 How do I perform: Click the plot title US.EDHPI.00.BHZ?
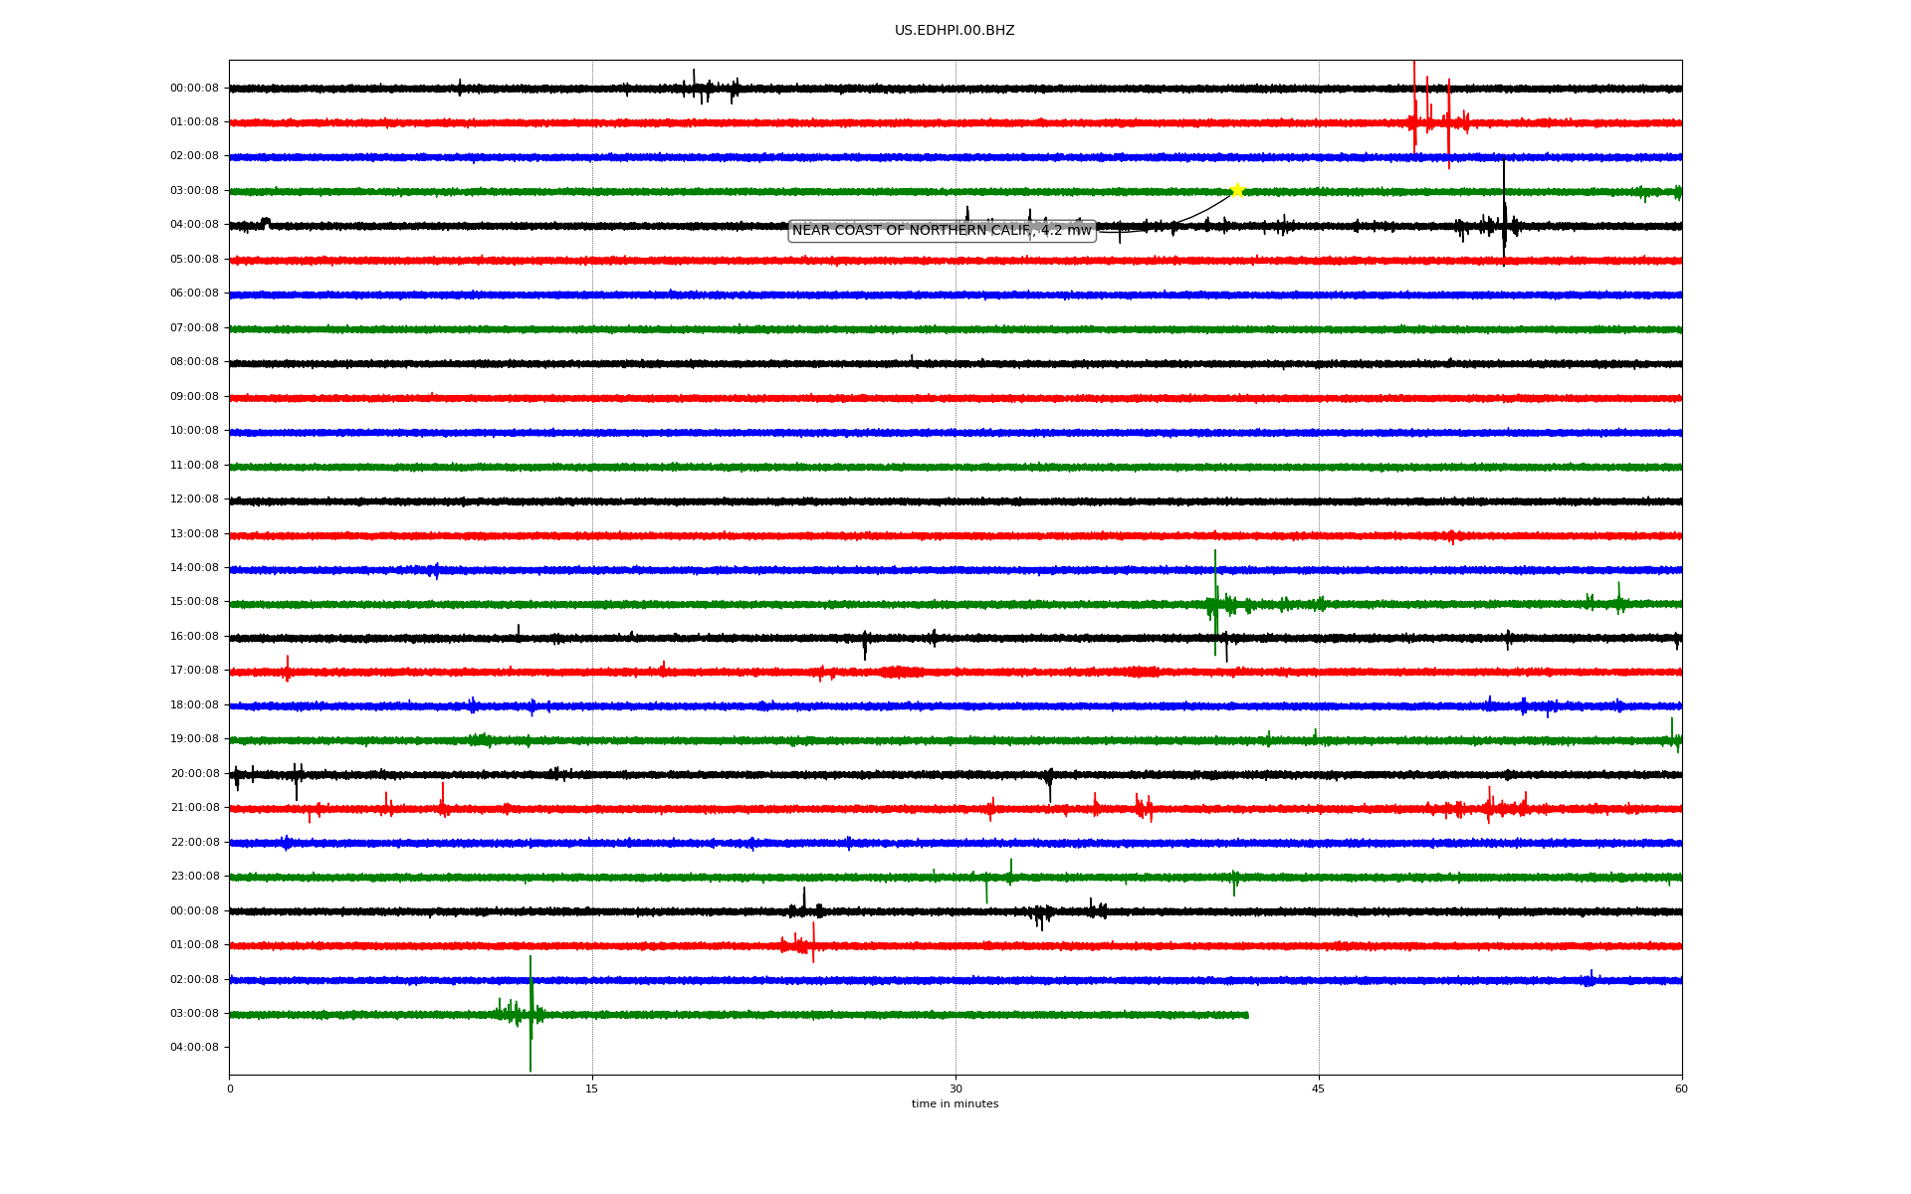[955, 31]
